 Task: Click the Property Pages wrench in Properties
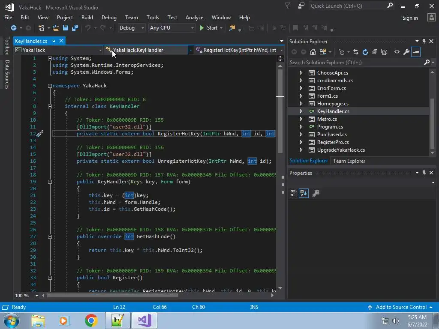(x=316, y=193)
